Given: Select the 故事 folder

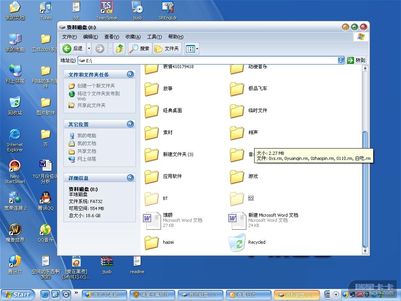Looking at the screenshot, I should pyautogui.click(x=159, y=89).
